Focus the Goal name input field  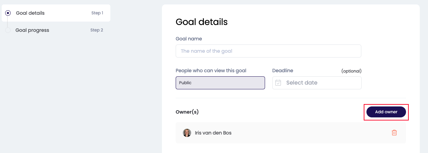tap(268, 51)
